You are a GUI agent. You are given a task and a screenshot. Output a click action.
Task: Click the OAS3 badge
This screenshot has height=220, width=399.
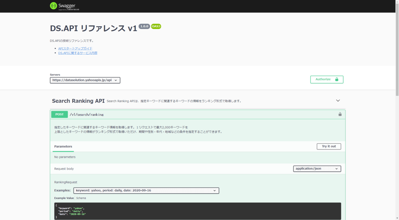click(156, 26)
